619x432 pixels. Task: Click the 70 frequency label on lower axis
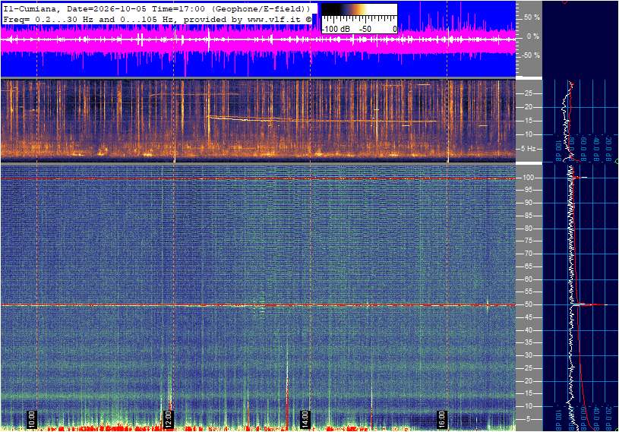[528, 254]
